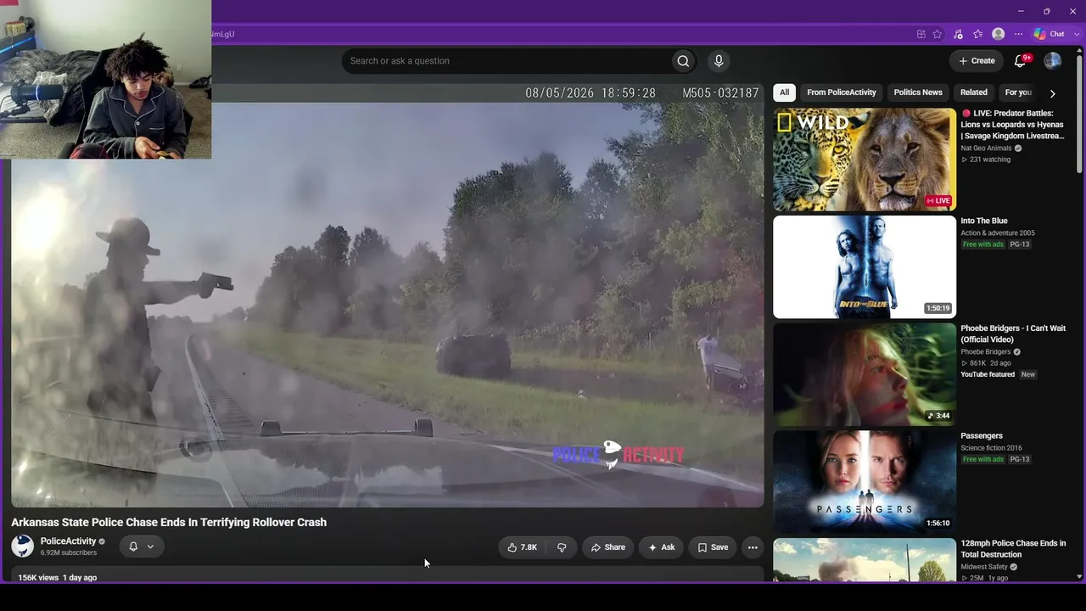Screen dimensions: 1086x611
Task: Select the Related filter chip
Action: 974,92
